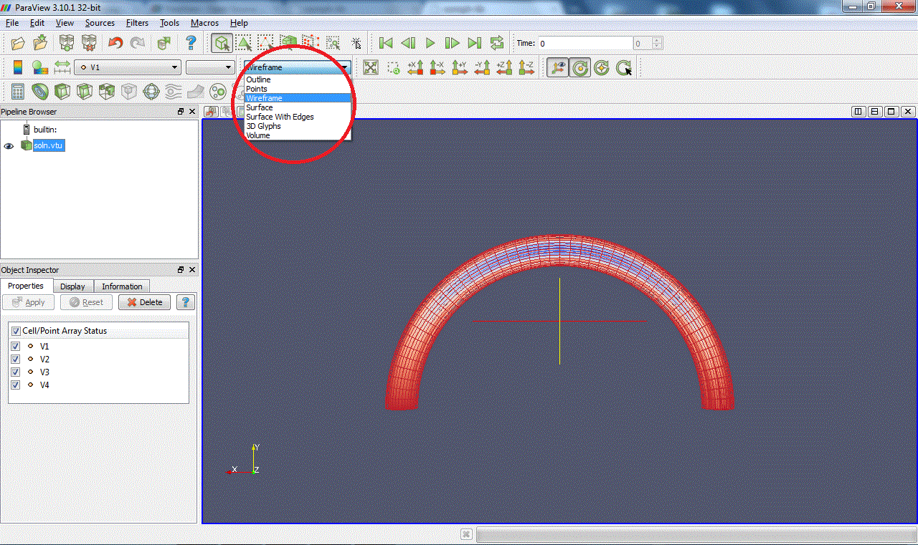Screen dimensions: 918x545
Task: Open the V1 color-by dropdown
Action: [x=128, y=67]
